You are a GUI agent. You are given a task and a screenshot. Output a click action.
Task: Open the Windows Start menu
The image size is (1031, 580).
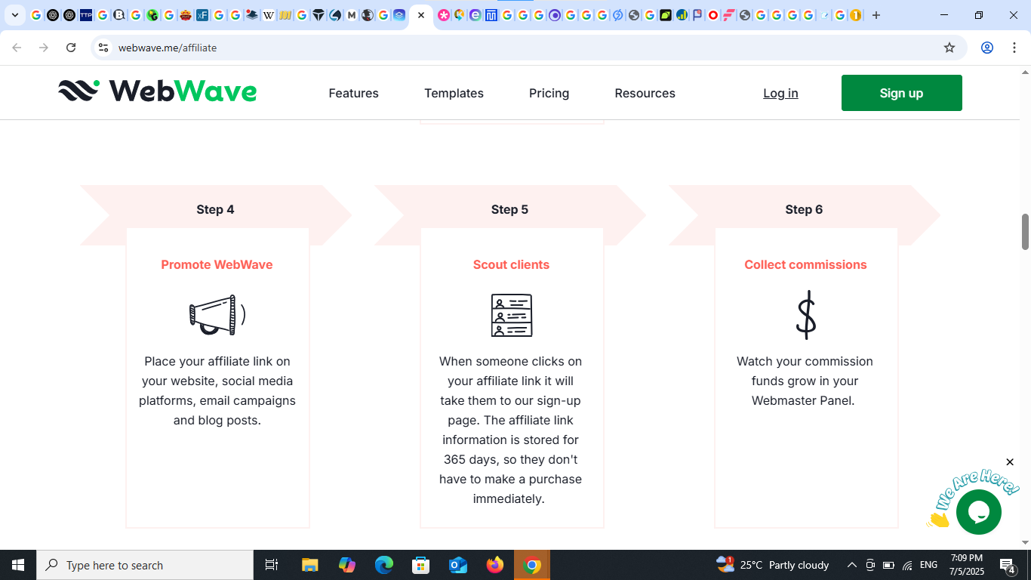click(18, 565)
